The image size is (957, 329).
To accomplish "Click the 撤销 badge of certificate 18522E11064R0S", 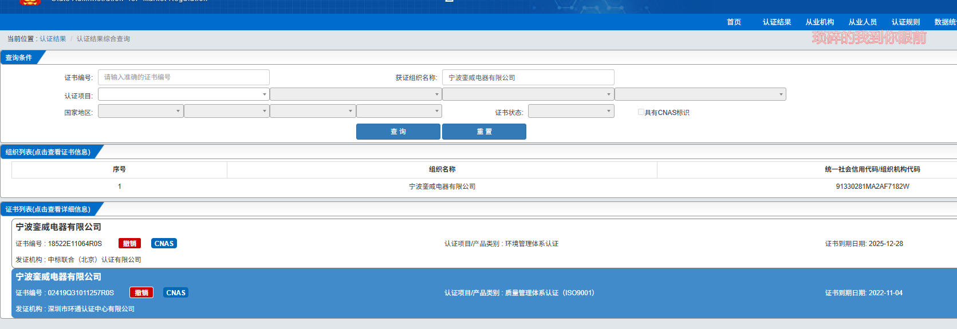I will pos(129,244).
